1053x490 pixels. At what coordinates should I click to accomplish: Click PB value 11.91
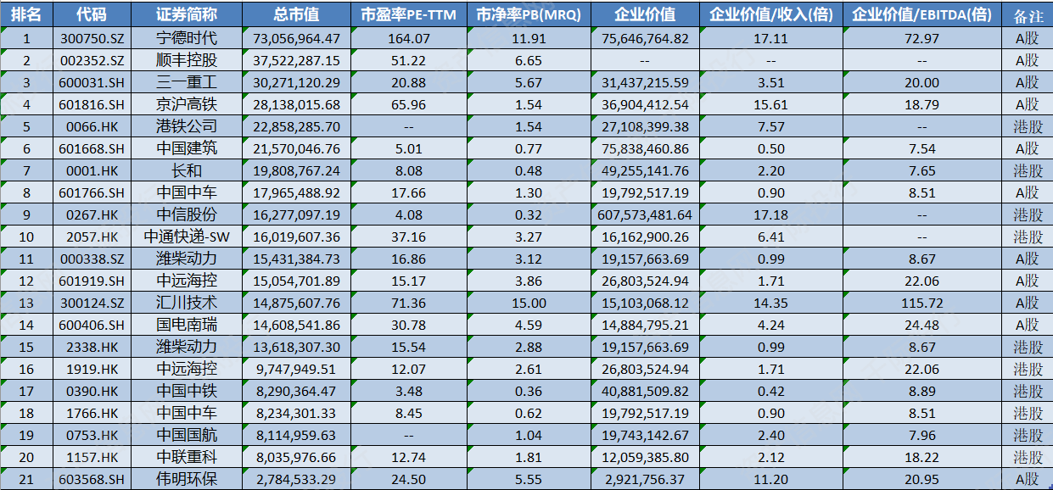528,38
